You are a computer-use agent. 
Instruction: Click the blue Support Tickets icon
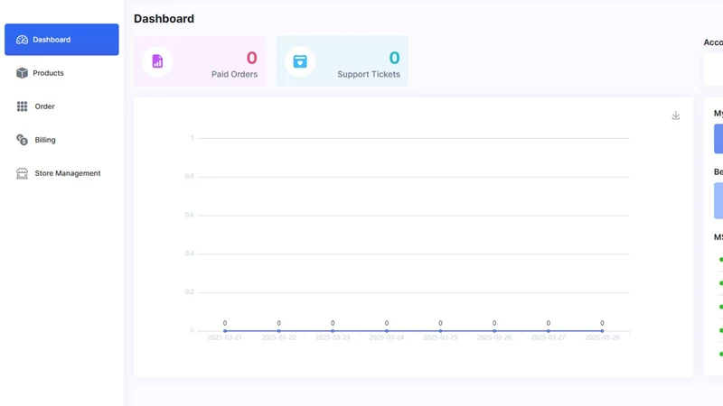(300, 61)
